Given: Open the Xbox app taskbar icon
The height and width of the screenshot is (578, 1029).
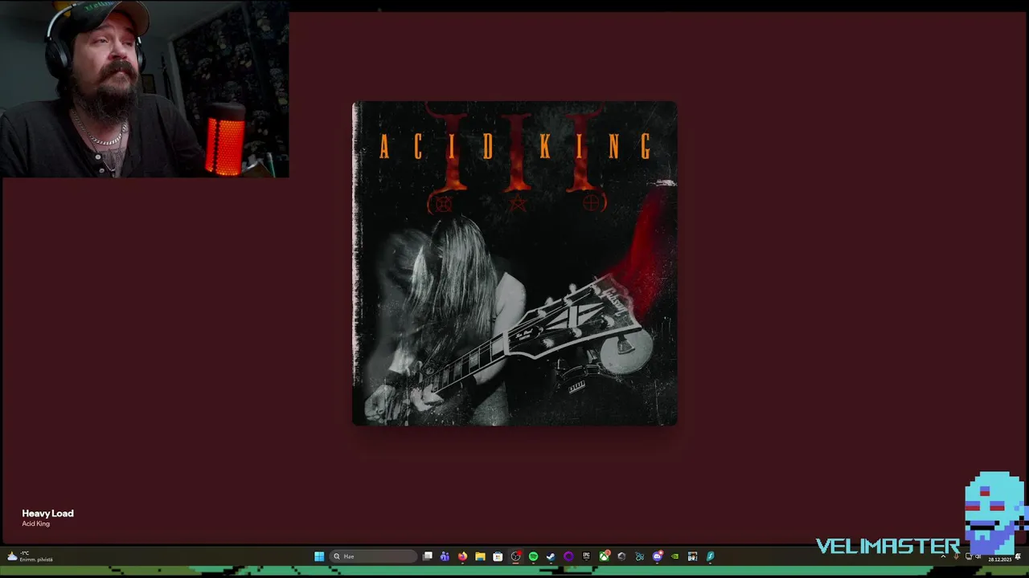Looking at the screenshot, I should tap(604, 556).
